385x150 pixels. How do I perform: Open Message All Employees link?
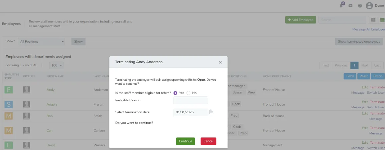[369, 29]
